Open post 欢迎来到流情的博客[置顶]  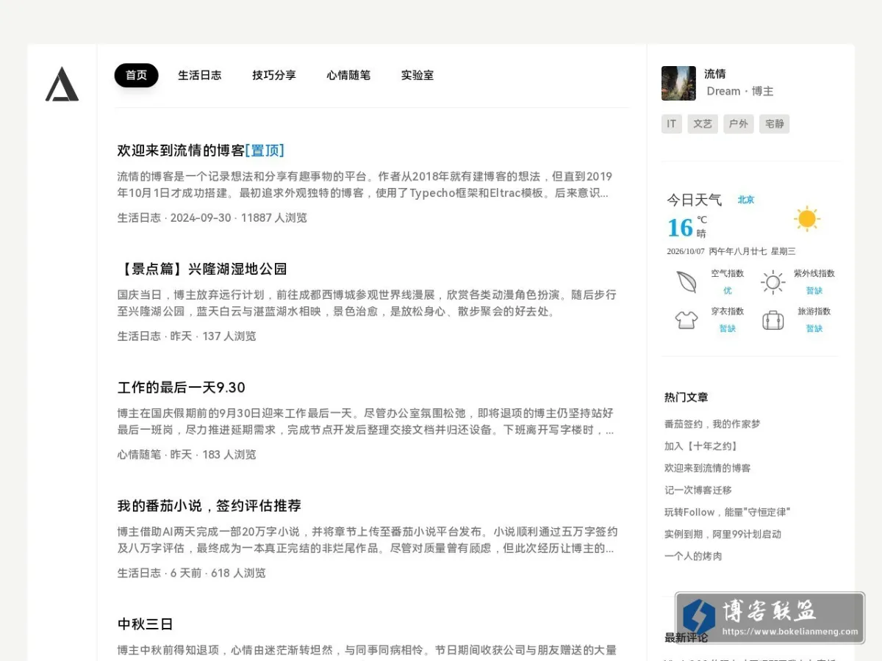coord(201,151)
